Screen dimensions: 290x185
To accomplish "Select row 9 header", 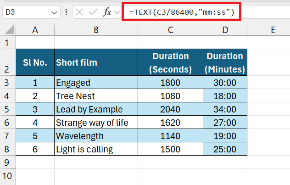I will click(x=7, y=163).
